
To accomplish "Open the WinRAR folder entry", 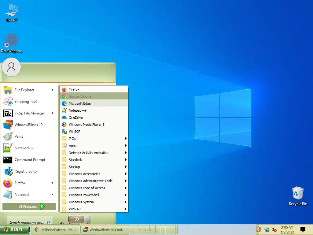I will 94,209.
